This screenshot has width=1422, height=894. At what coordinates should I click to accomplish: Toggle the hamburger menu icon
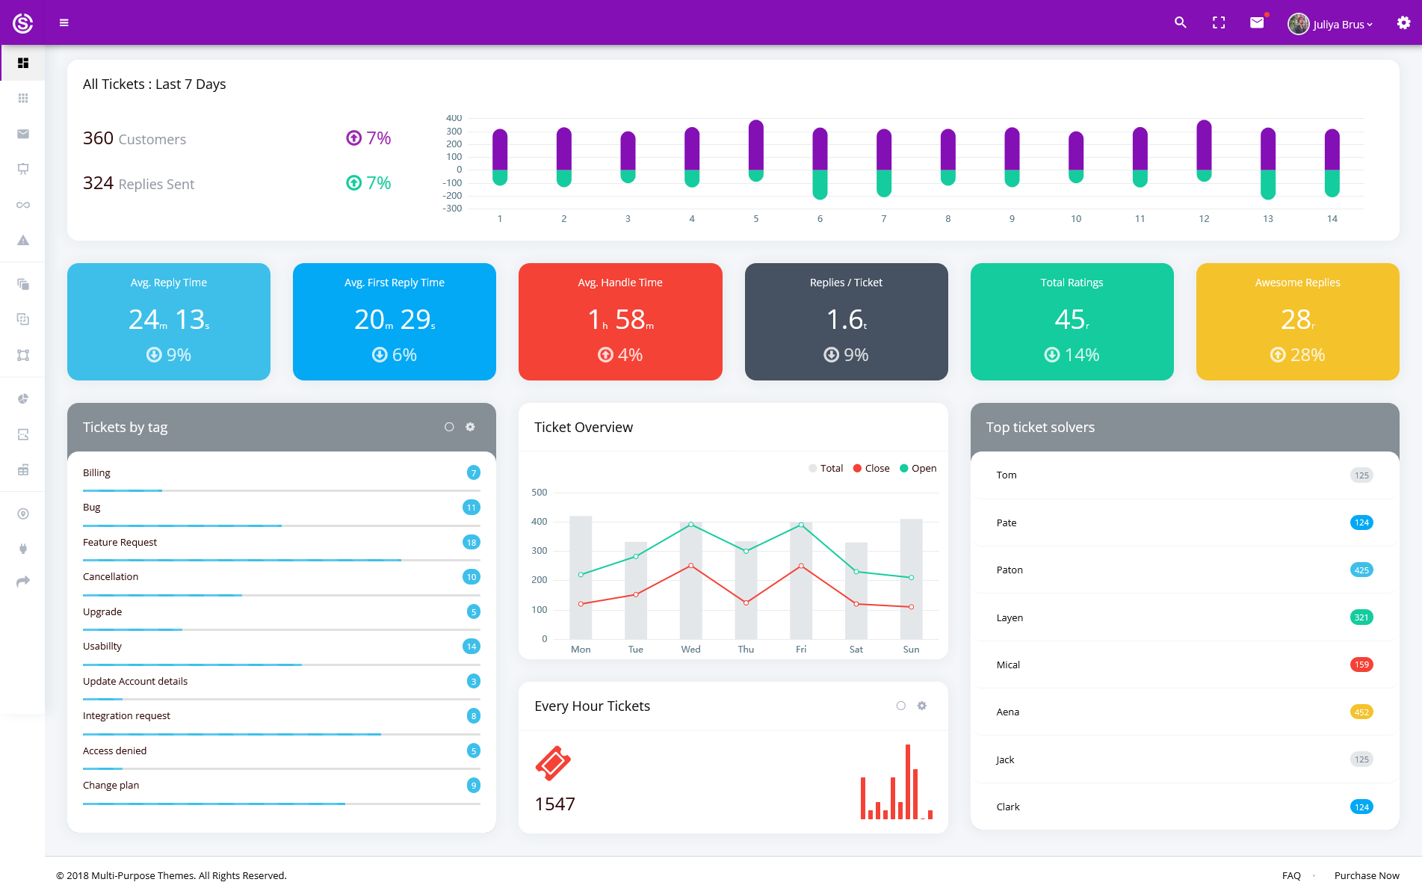[64, 23]
